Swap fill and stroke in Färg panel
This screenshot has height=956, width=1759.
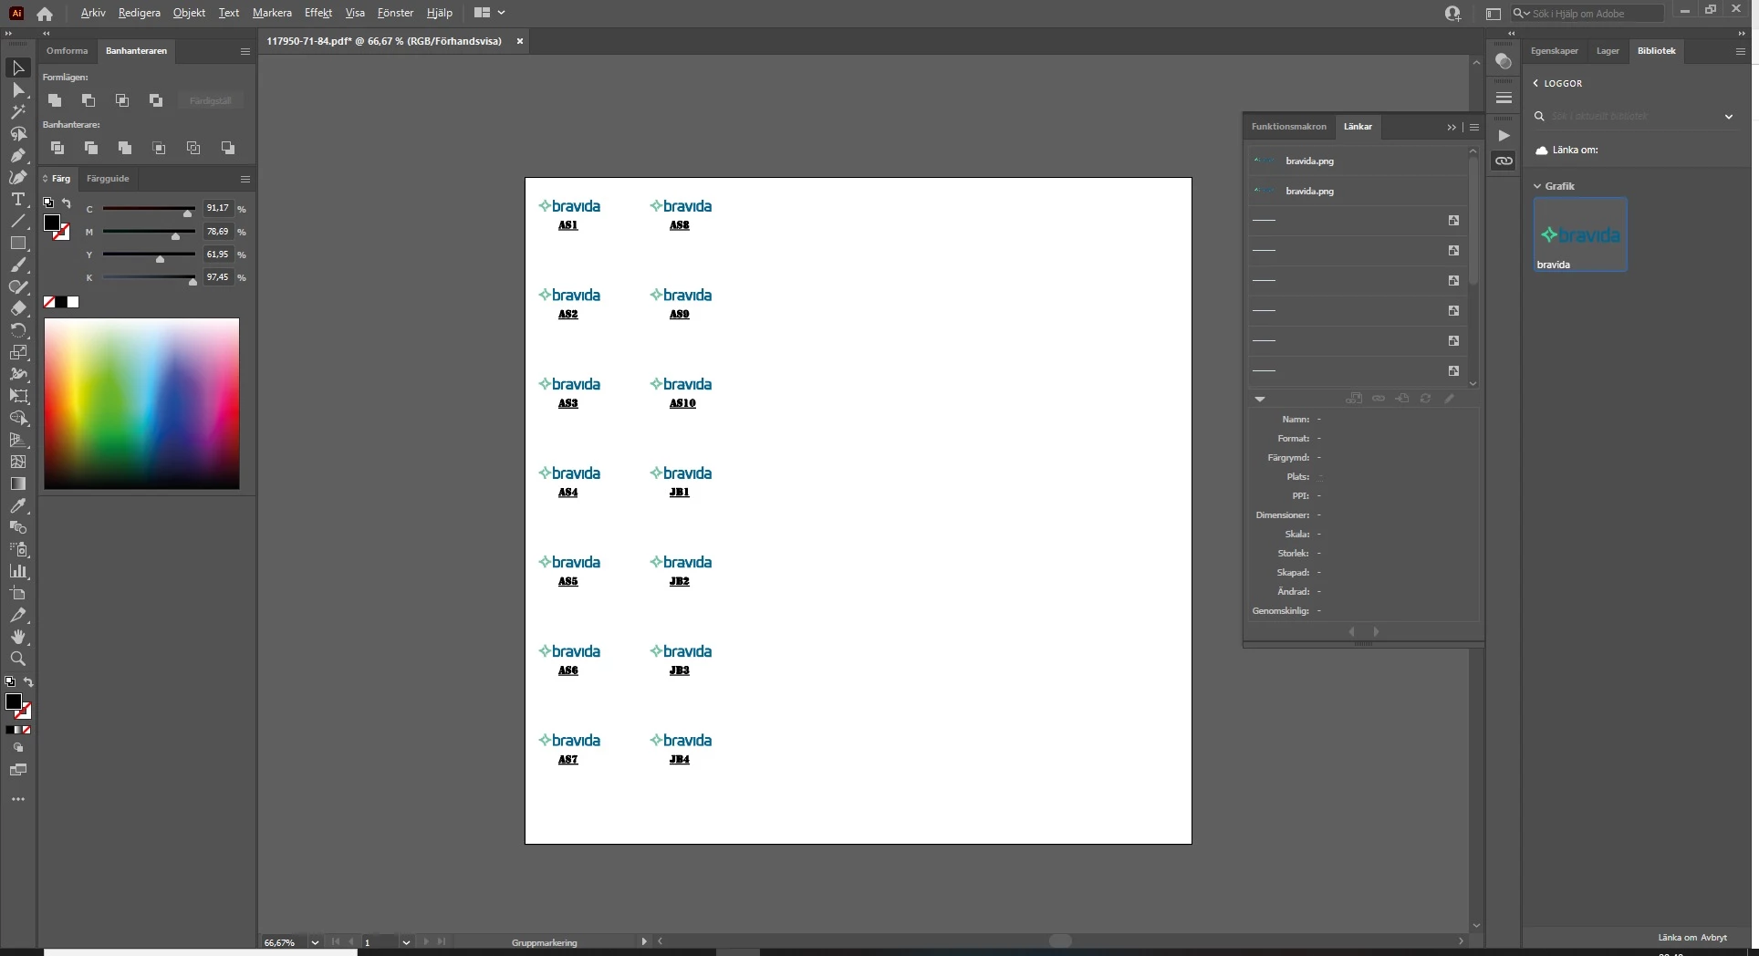tap(67, 203)
